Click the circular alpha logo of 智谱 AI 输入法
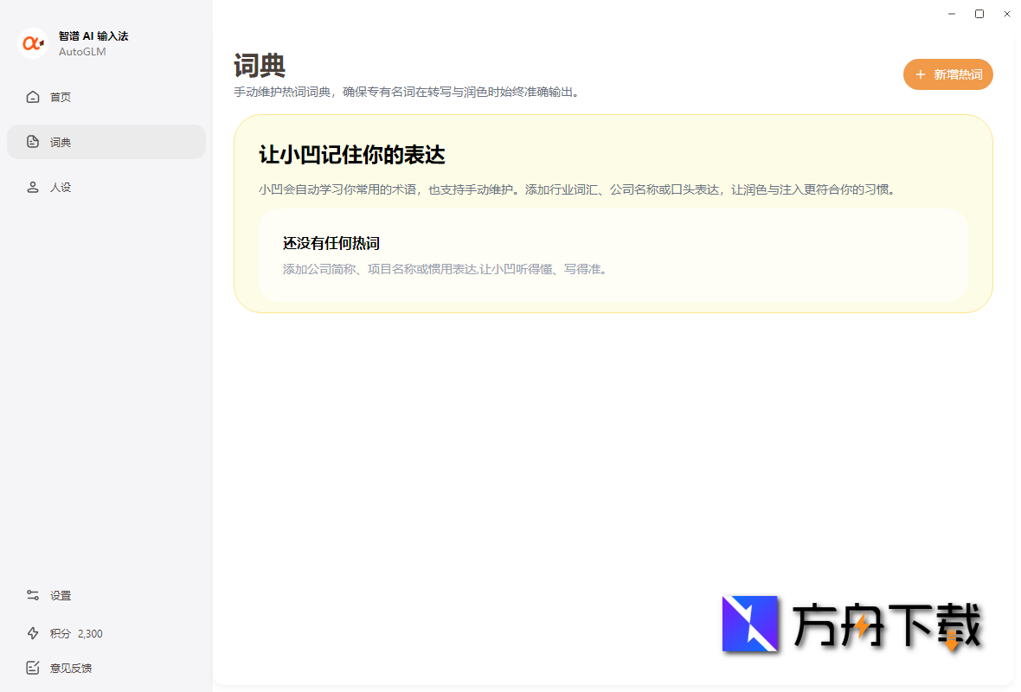Viewport: 1021px width, 692px height. pos(32,42)
